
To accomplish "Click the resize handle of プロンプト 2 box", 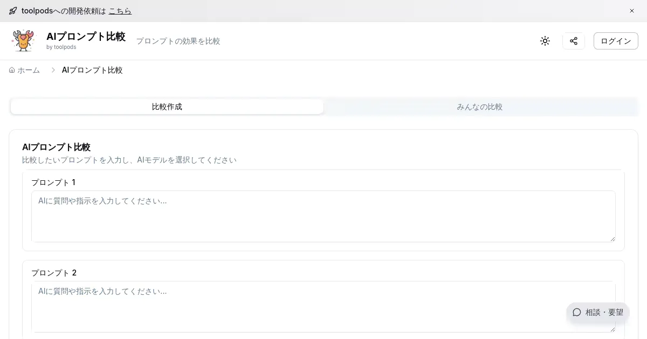I will point(612,329).
